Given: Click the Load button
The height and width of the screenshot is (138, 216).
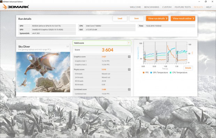Looking at the screenshot, I should tap(120, 18).
